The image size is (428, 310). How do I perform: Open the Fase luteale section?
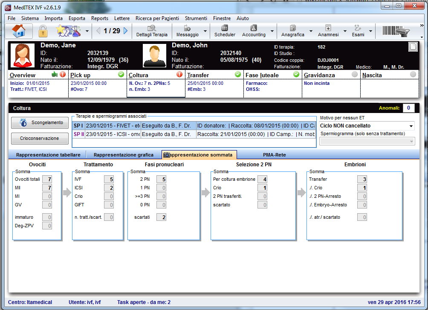tap(273, 84)
